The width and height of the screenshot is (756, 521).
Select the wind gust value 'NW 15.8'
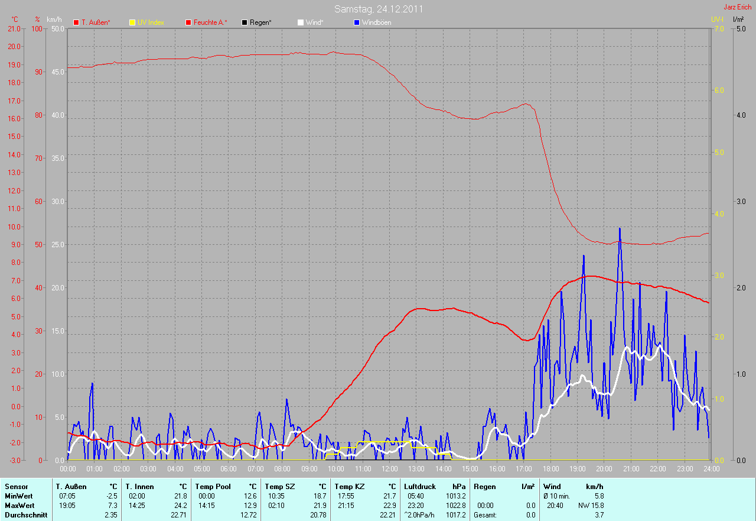point(591,506)
